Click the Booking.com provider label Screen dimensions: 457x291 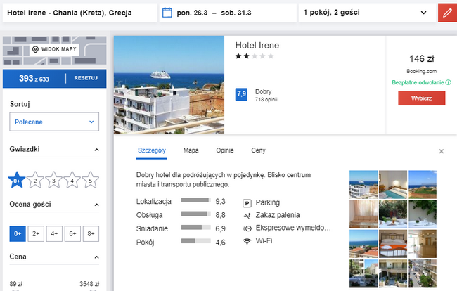coord(422,72)
